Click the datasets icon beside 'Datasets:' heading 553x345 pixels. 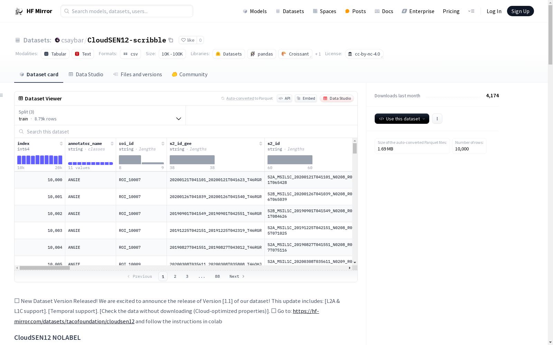[18, 40]
